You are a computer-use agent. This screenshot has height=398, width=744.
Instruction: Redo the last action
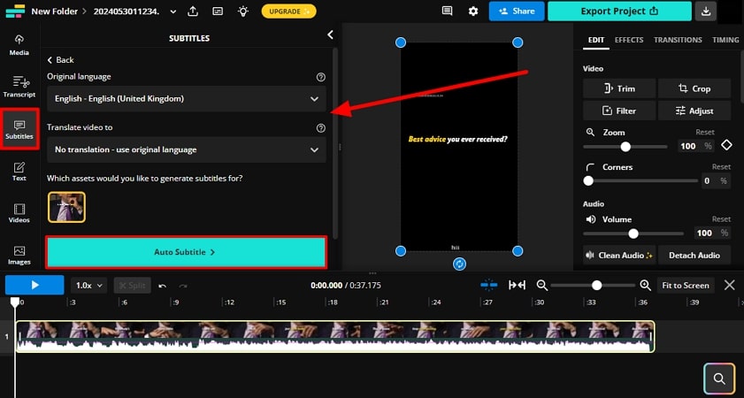tap(183, 286)
